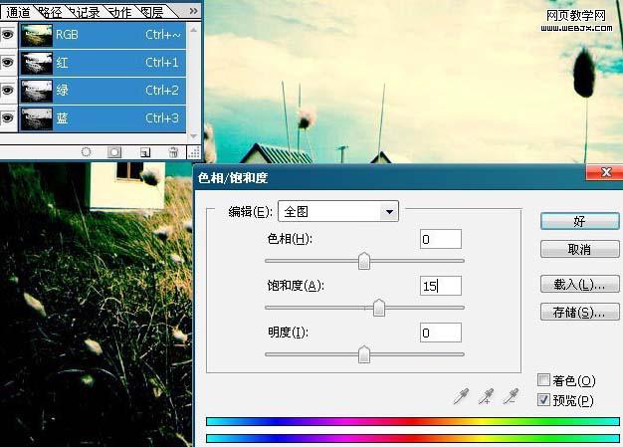Viewport: 623px width, 447px height.
Task: Select the 蓝 channel thumbnail
Action: (x=37, y=118)
